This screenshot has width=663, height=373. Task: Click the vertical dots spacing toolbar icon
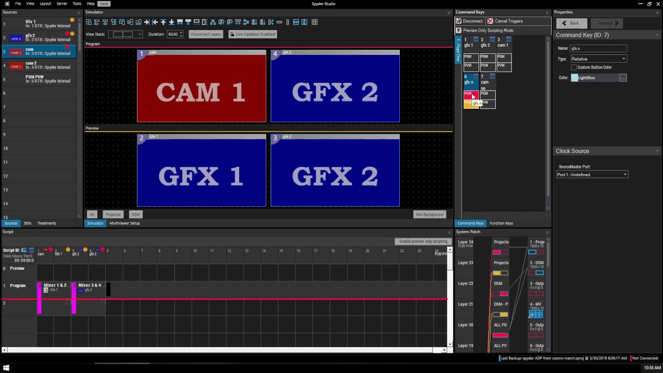pos(287,22)
